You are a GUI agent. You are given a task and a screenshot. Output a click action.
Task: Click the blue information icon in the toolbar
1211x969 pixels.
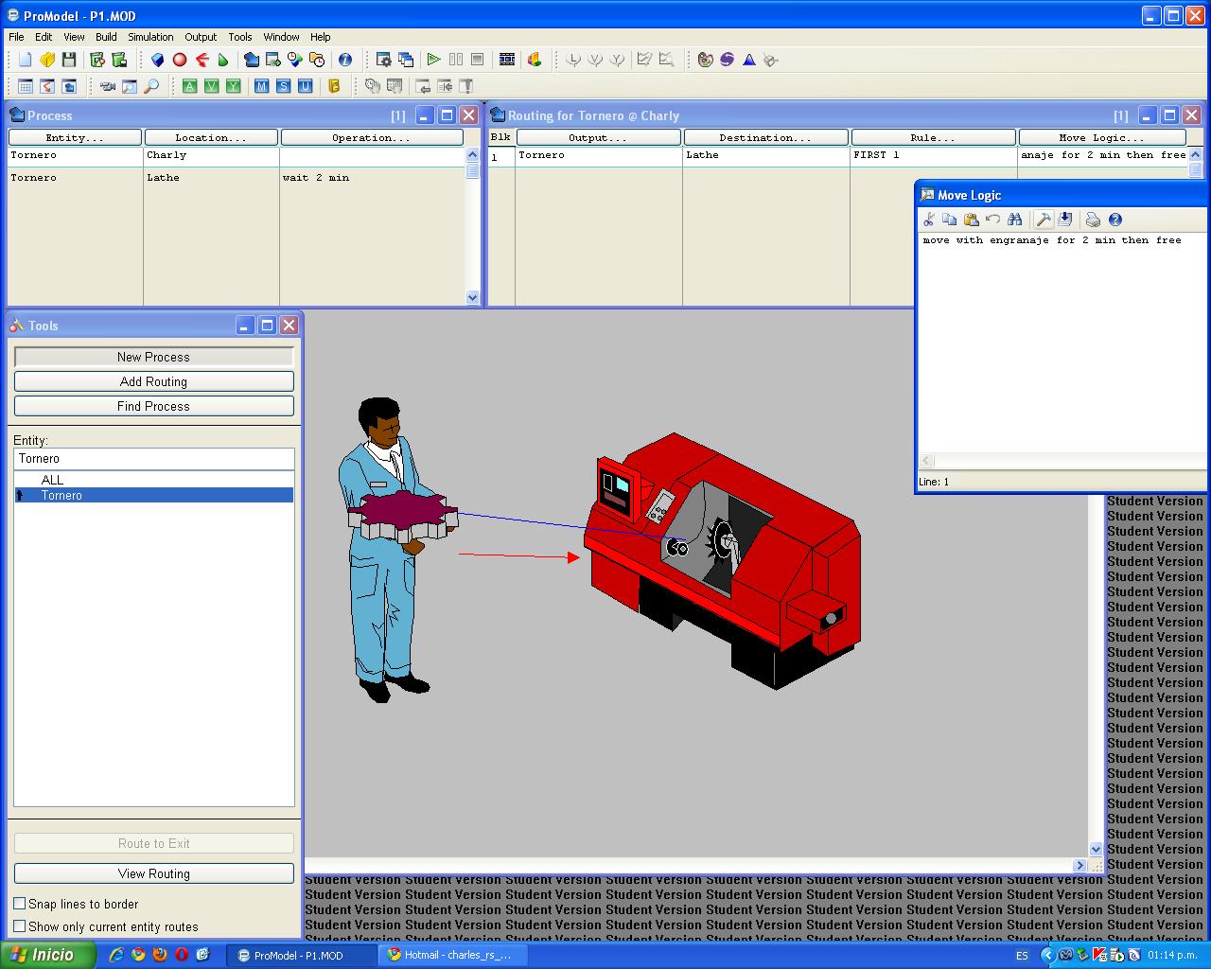click(345, 59)
